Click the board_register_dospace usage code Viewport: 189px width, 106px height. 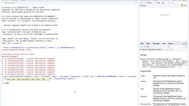click(x=164, y=63)
